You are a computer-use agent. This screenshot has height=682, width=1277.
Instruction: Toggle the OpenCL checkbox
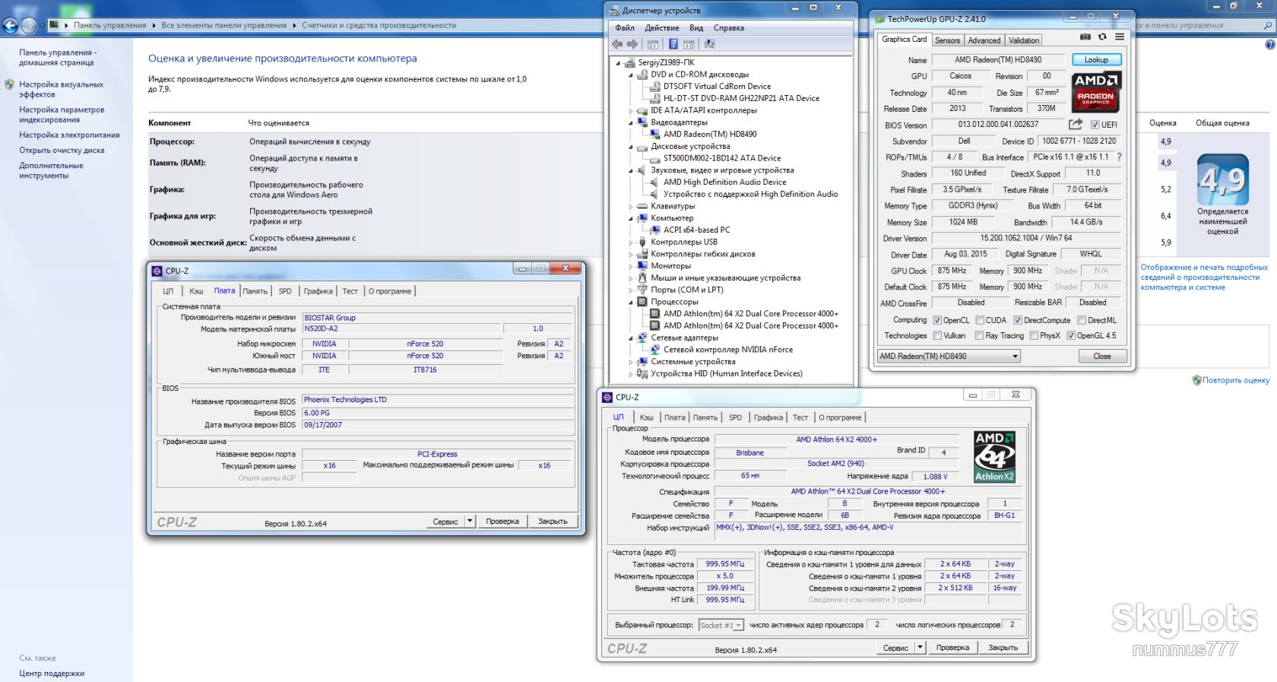937,320
